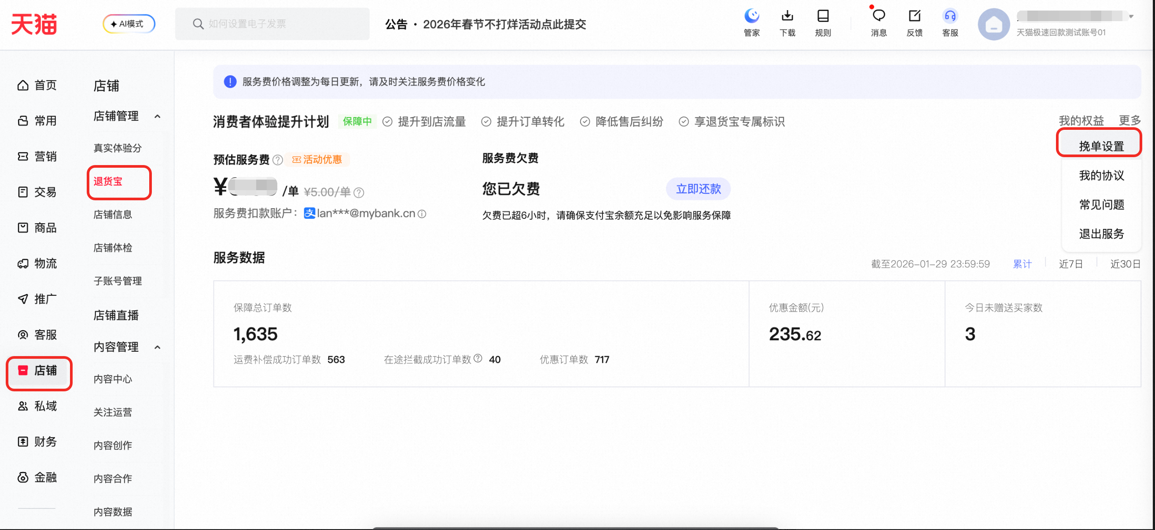
Task: Click 预估服务费 help question icon
Action: (278, 160)
